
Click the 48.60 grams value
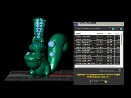click(100, 53)
